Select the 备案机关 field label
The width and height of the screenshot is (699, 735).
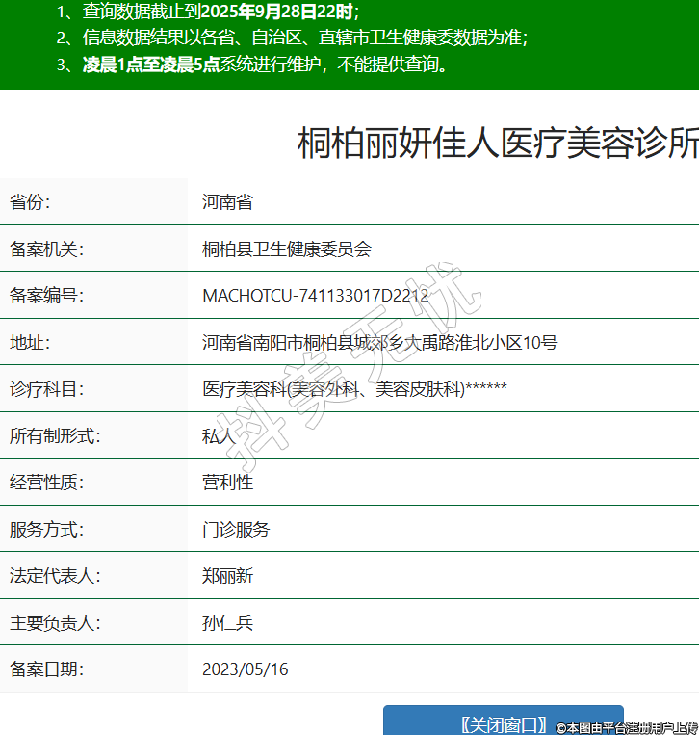[x=47, y=249]
